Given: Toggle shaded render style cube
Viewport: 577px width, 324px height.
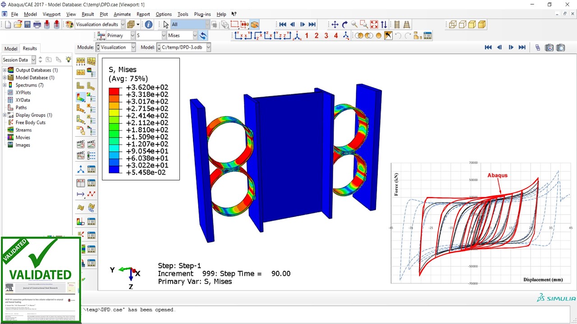Looking at the screenshot, I should click(x=482, y=24).
